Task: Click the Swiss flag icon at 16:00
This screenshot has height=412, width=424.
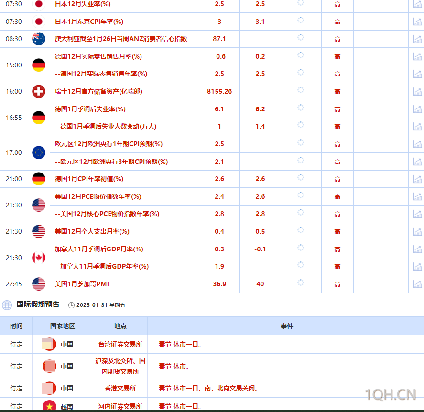Action: pos(39,91)
